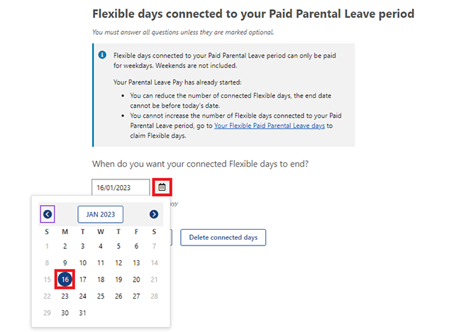The height and width of the screenshot is (332, 461).
Task: Pick January 30 in the calendar
Action: 65,313
